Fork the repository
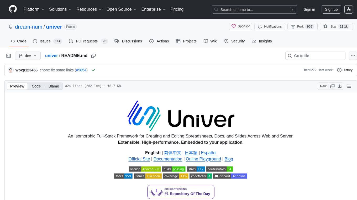 (302, 26)
